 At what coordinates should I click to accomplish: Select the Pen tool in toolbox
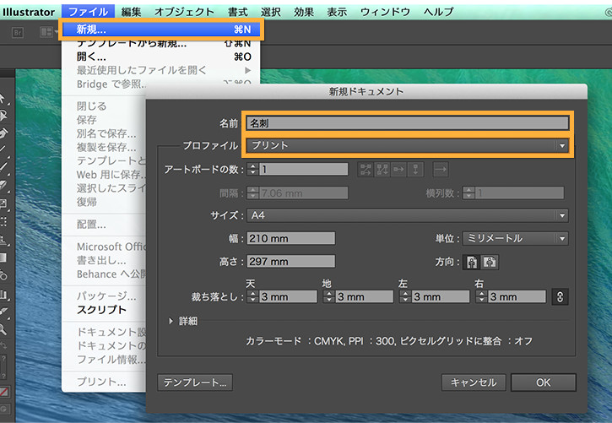[x=3, y=133]
